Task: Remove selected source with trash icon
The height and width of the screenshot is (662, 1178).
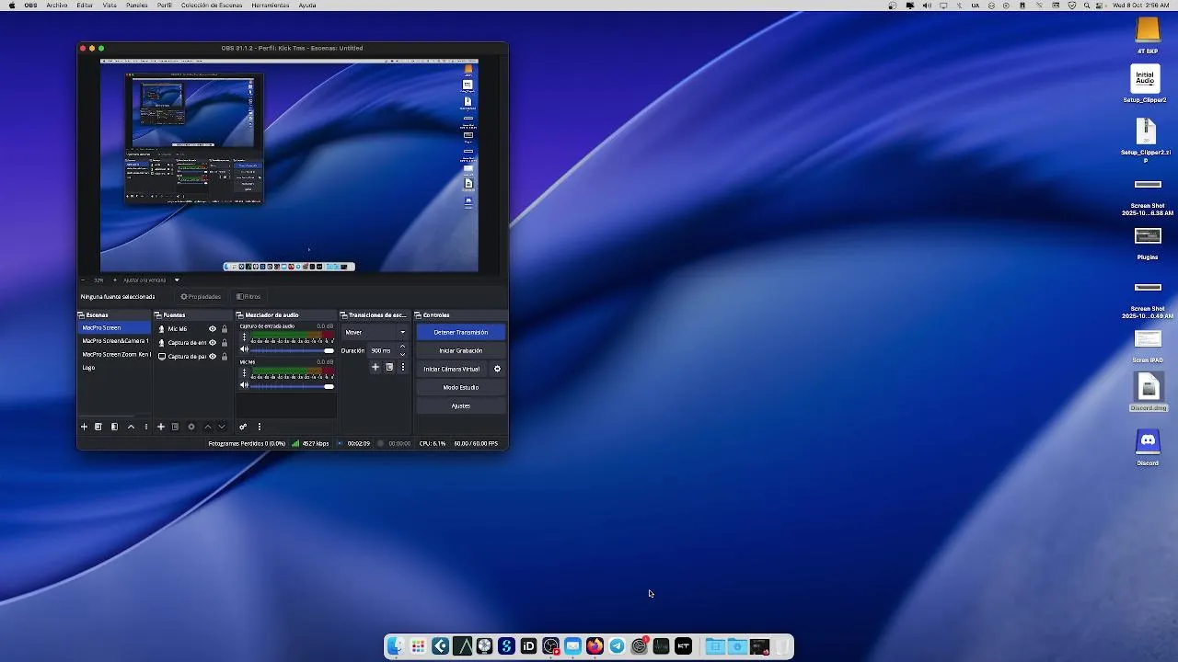Action: tap(175, 427)
